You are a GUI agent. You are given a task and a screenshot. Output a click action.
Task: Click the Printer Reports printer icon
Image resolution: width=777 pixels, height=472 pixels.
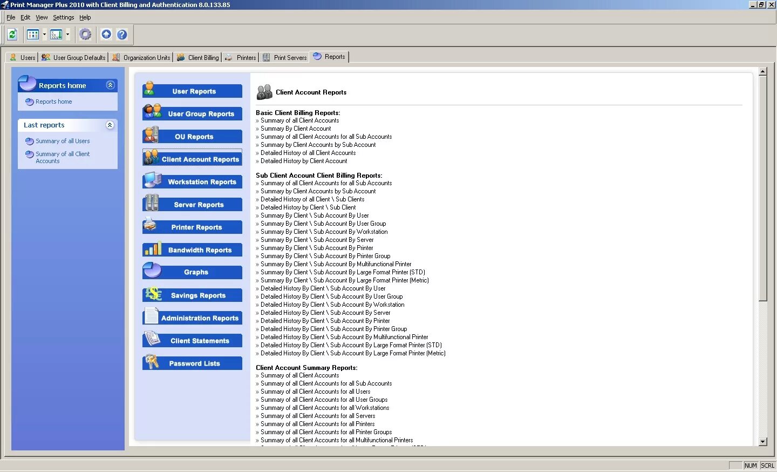point(150,224)
